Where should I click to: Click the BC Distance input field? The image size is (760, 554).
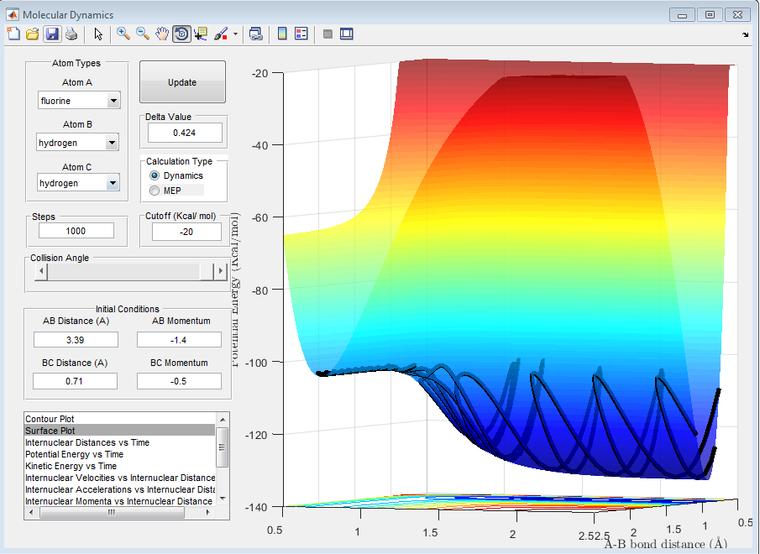75,381
